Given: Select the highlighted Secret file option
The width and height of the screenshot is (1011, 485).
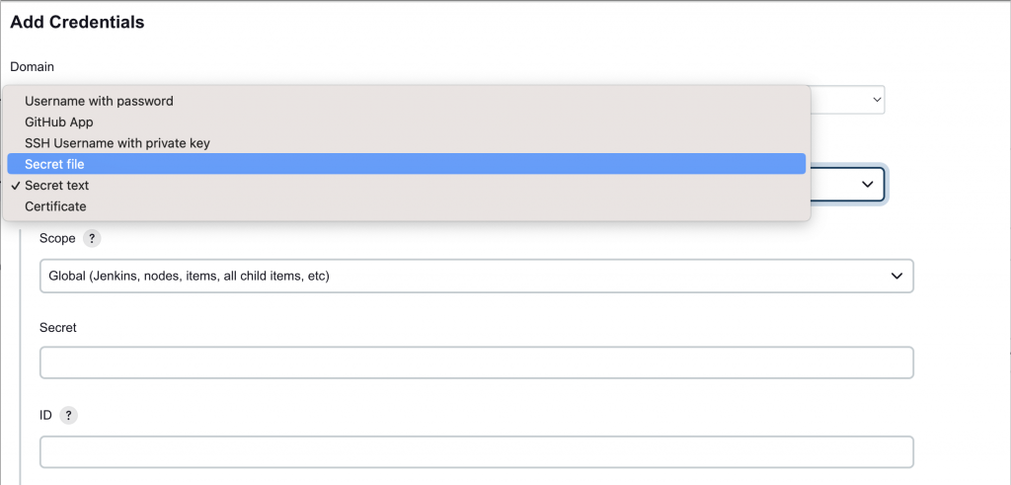Looking at the screenshot, I should pyautogui.click(x=54, y=164).
